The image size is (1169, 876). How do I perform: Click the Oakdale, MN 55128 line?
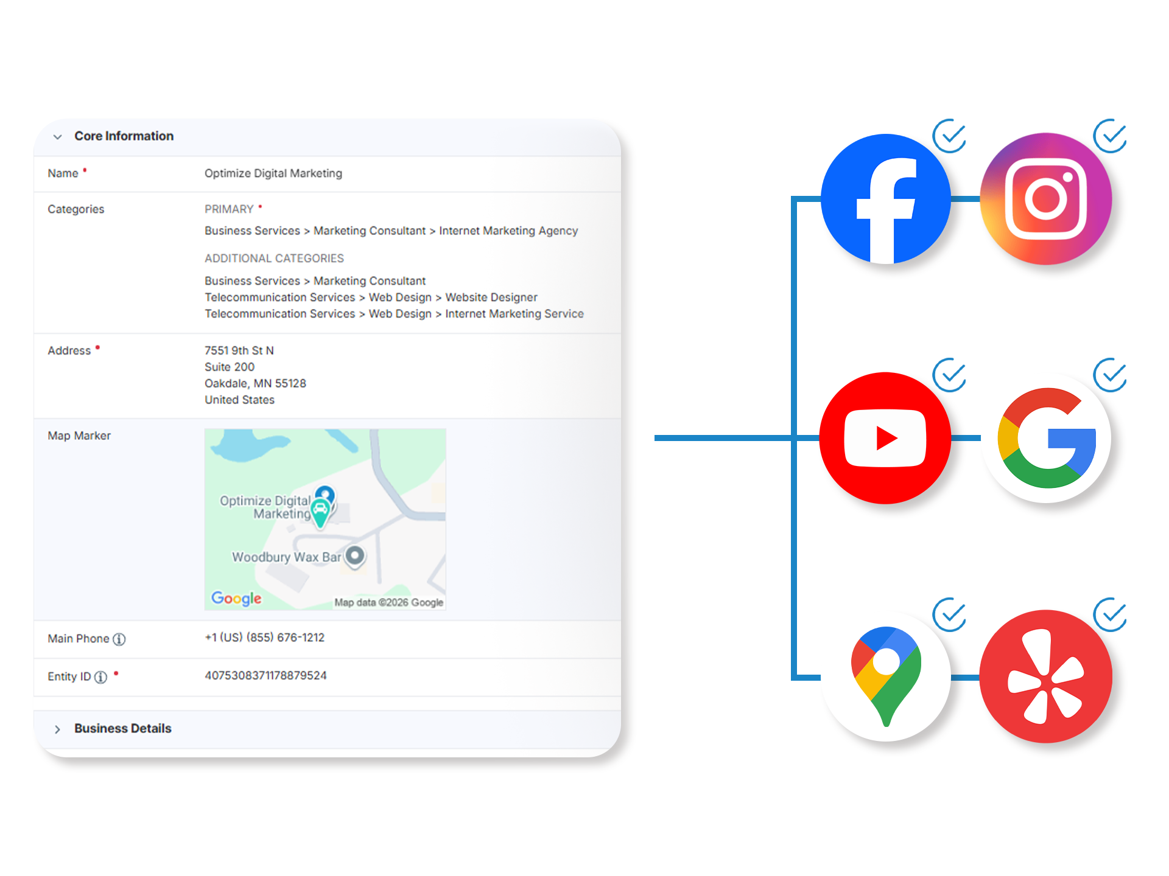point(255,383)
